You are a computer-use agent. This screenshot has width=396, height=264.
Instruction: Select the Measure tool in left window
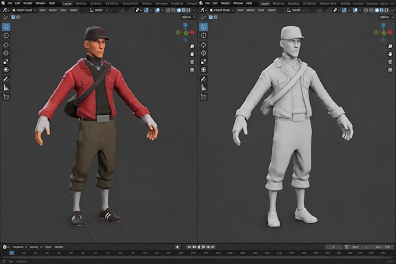(6, 87)
